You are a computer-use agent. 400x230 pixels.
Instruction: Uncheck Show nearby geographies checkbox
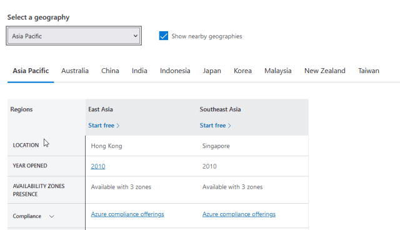164,36
